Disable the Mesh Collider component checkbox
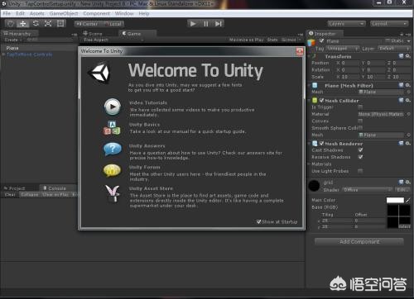 coord(321,101)
